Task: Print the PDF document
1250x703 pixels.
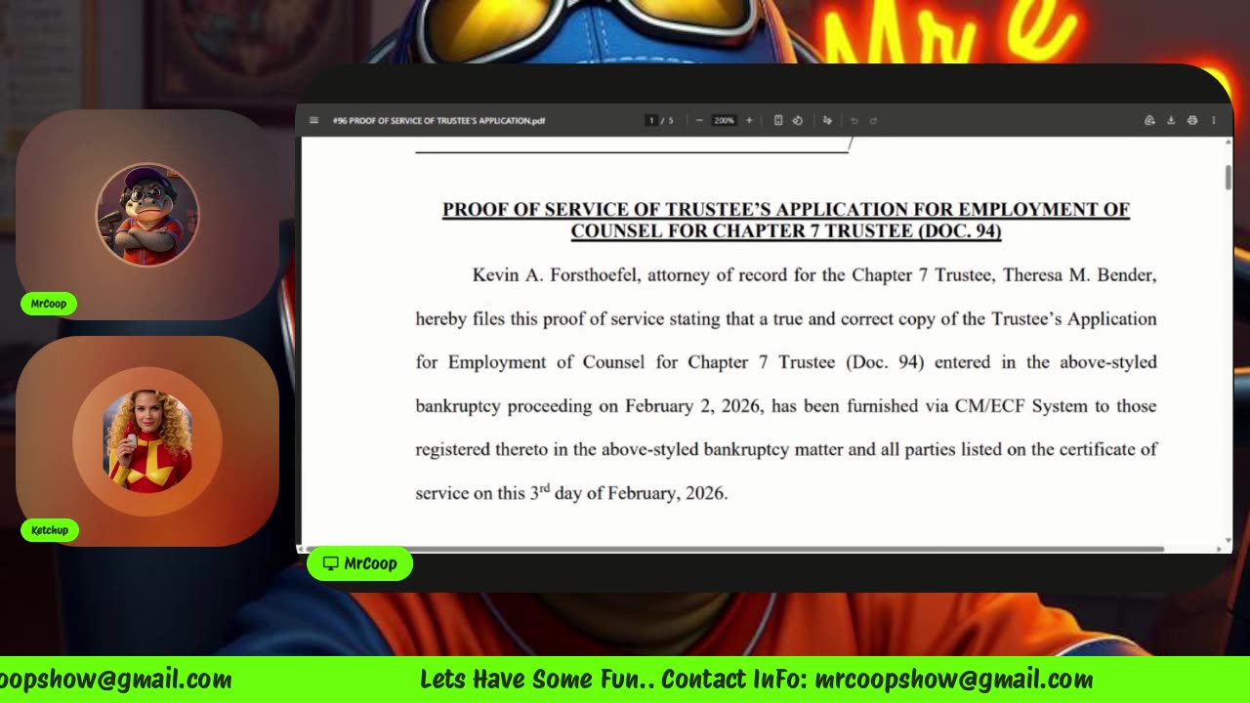Action: (1192, 121)
